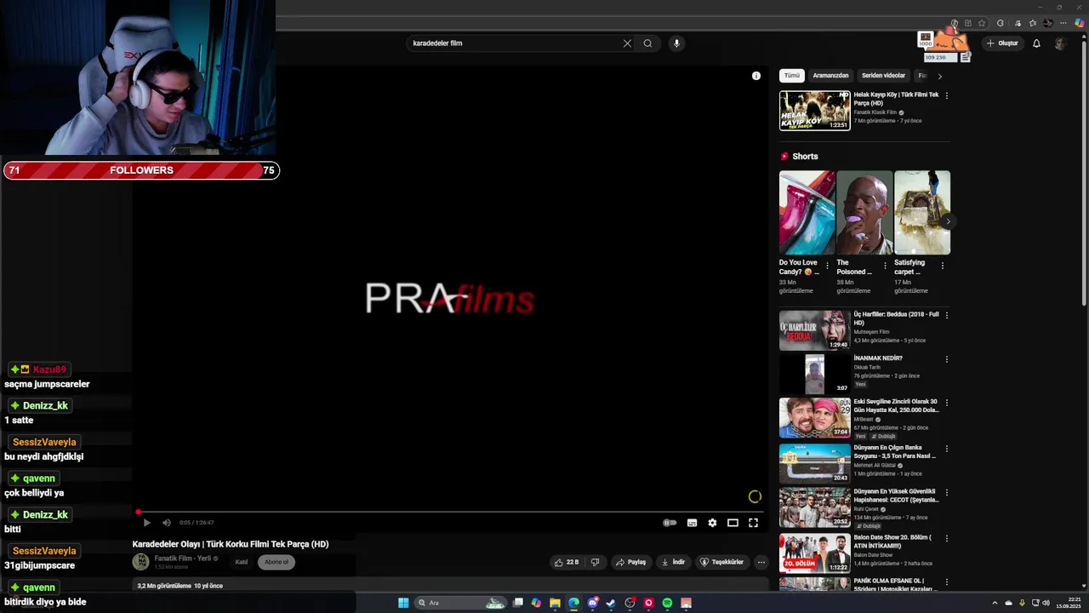Open options for Banka Soygunu video

947,448
